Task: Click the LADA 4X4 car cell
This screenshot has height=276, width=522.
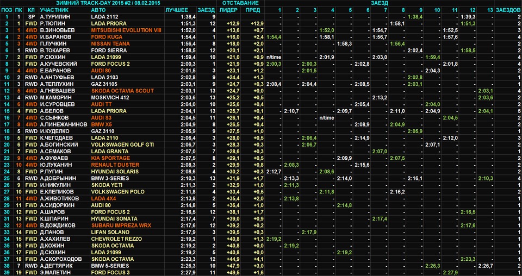Action: click(x=103, y=198)
